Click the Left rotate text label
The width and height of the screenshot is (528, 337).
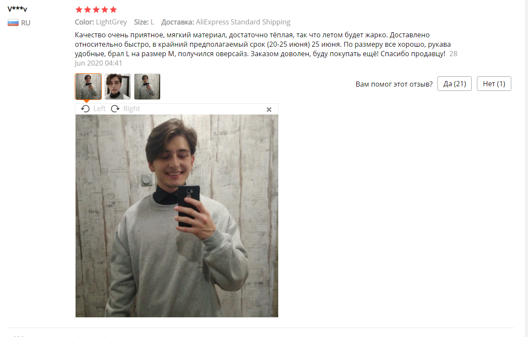click(99, 109)
